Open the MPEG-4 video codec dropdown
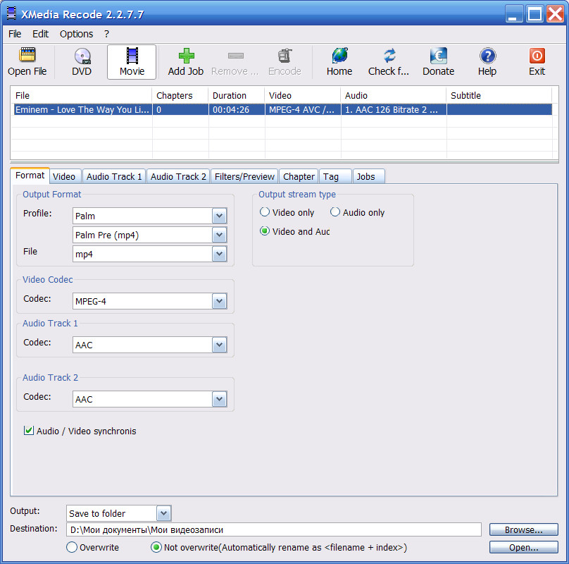 [220, 302]
